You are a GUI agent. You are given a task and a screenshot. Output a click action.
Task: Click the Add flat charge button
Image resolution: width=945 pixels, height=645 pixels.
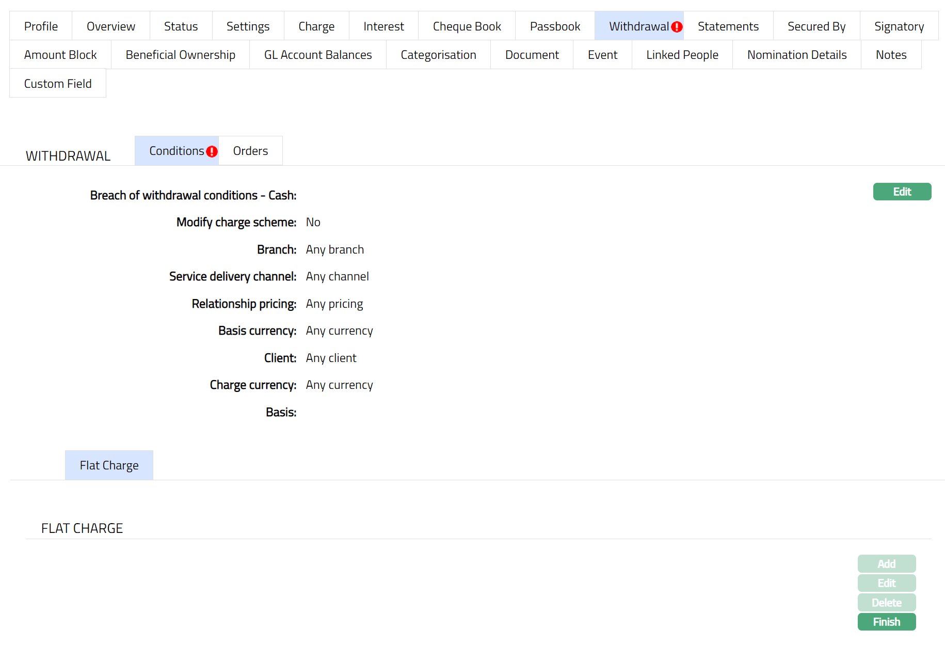pos(886,564)
